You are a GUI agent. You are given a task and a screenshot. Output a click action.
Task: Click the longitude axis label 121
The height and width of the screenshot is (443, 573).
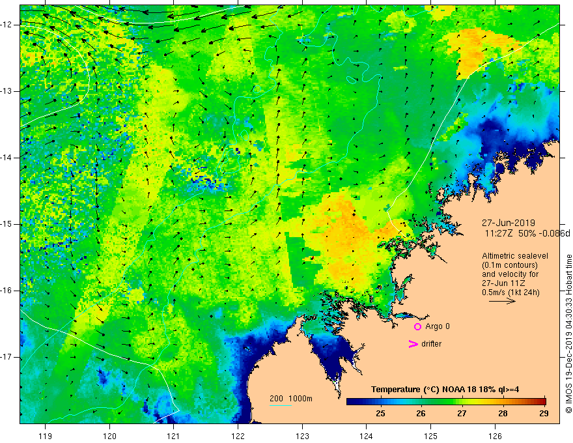[x=174, y=436]
